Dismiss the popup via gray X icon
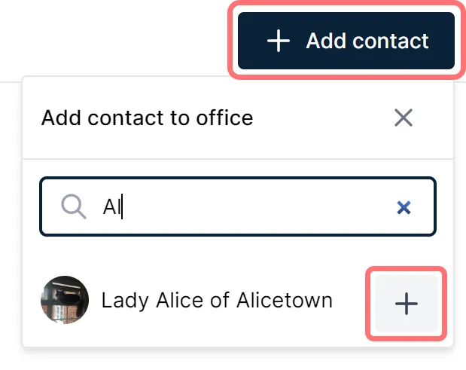 [x=404, y=118]
